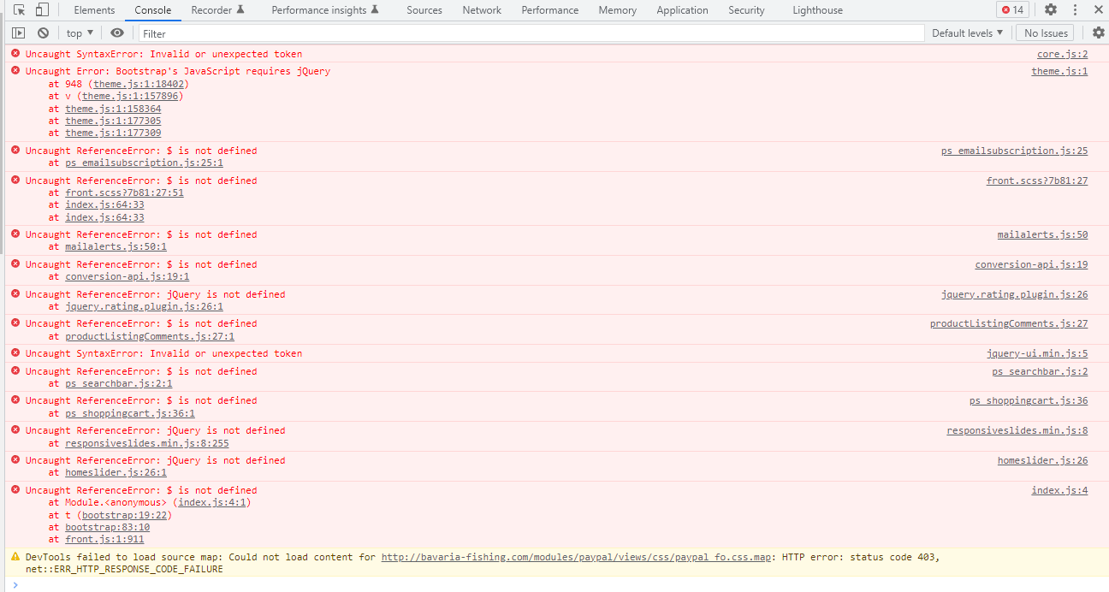Click the 14 errors counter badge
The width and height of the screenshot is (1109, 592).
point(1012,10)
